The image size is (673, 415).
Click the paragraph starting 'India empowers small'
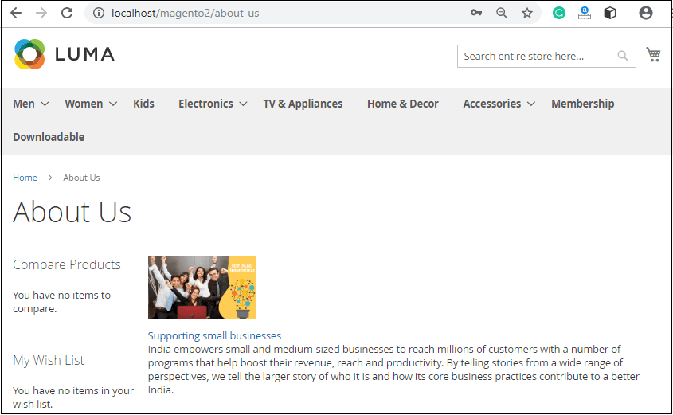pyautogui.click(x=393, y=370)
